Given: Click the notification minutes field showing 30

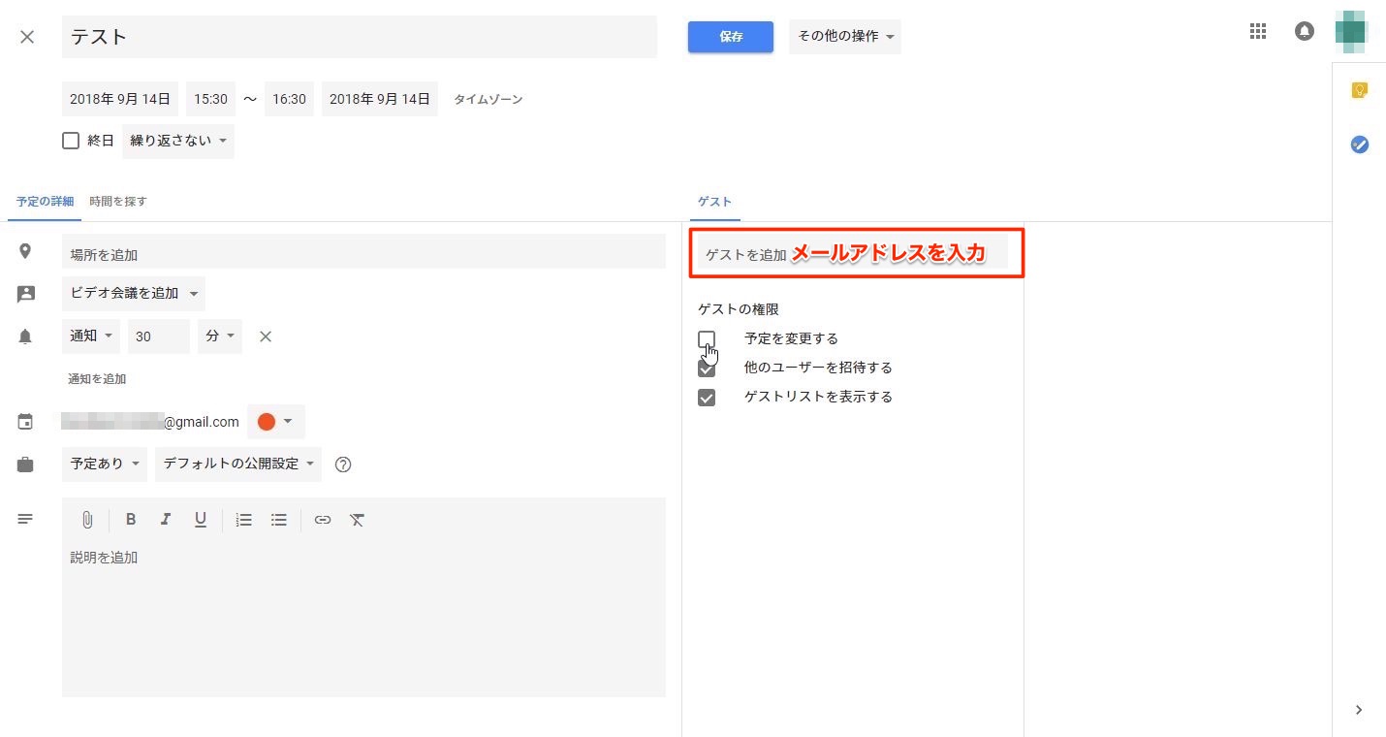Looking at the screenshot, I should pyautogui.click(x=159, y=336).
